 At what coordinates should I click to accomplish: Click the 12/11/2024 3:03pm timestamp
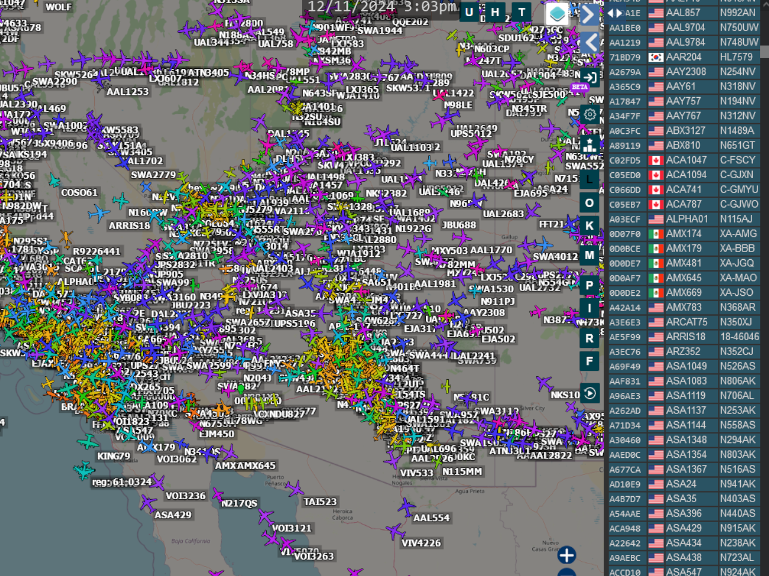(382, 7)
